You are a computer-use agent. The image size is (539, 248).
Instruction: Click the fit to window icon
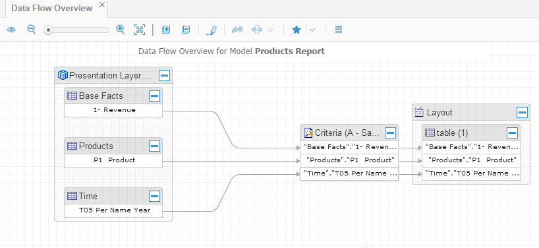[140, 30]
